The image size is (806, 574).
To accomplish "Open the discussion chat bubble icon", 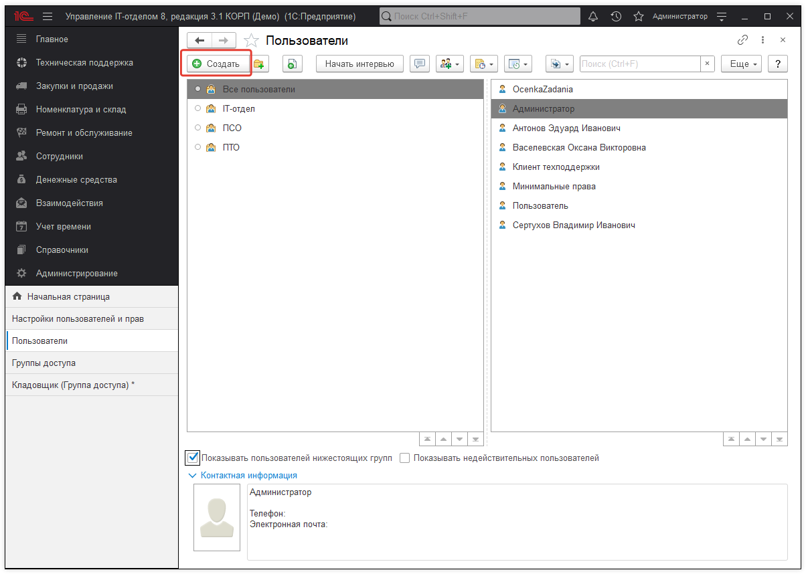I will pyautogui.click(x=420, y=64).
